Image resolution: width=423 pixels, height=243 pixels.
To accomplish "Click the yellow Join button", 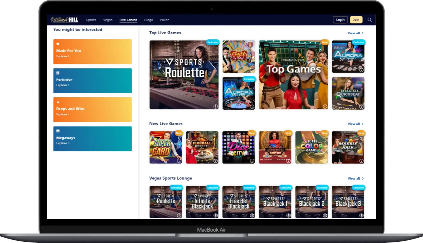I will (x=356, y=20).
